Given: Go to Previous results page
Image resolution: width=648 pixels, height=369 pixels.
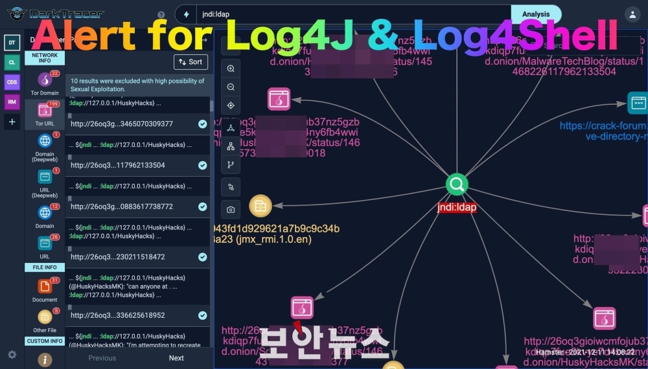Looking at the screenshot, I should (x=102, y=358).
